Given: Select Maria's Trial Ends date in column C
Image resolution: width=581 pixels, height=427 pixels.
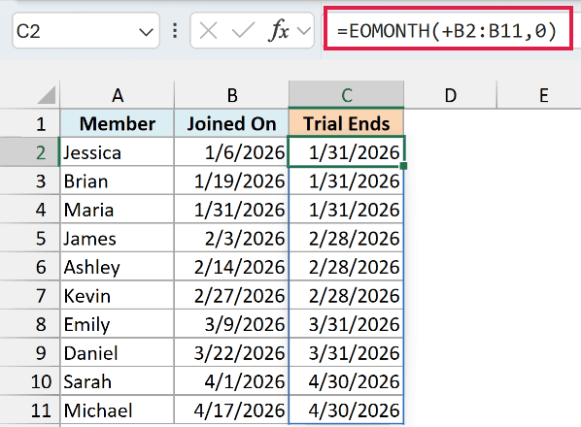Looking at the screenshot, I should point(347,210).
